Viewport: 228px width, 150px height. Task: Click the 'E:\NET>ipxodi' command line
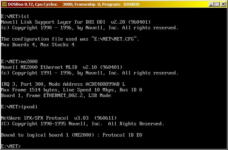19,107
